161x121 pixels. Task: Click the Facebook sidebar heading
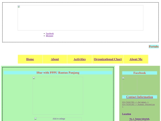(140, 73)
